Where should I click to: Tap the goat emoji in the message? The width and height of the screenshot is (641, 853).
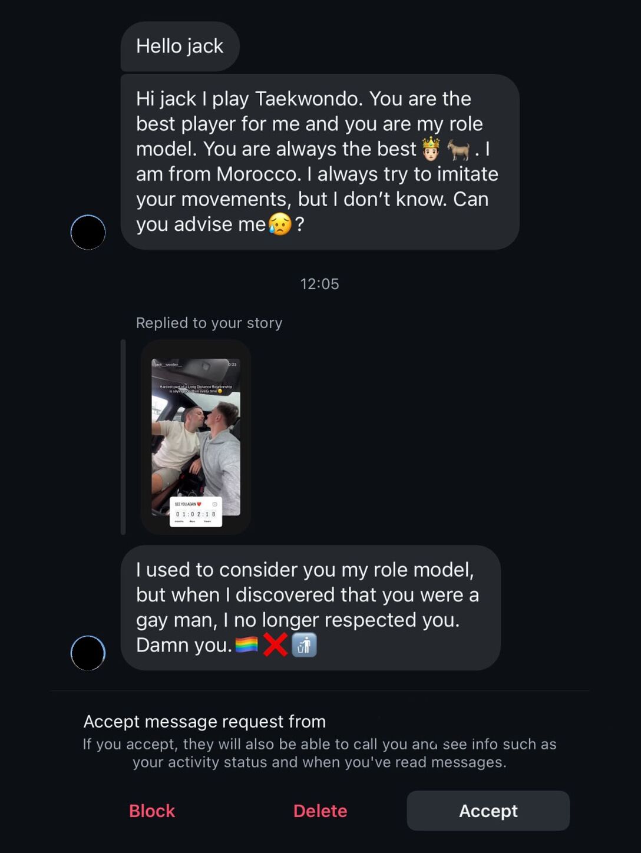tap(459, 149)
